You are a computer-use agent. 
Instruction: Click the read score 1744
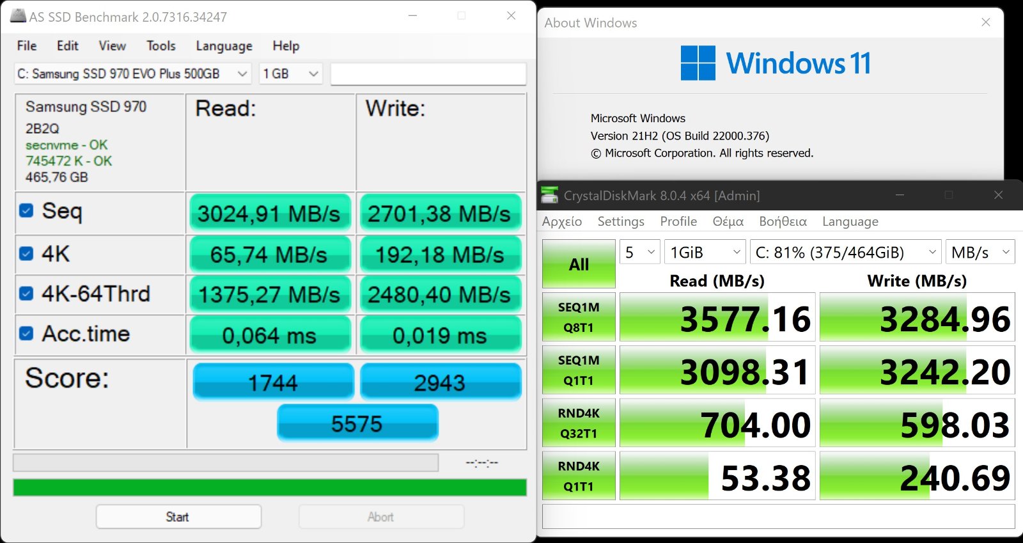point(273,382)
